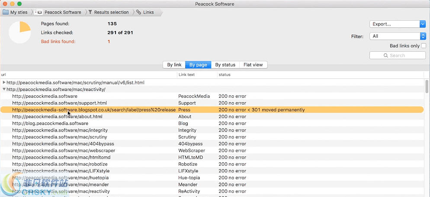The height and width of the screenshot is (197, 430).
Task: Click the HTMLtoMD link text cell
Action: (191, 157)
